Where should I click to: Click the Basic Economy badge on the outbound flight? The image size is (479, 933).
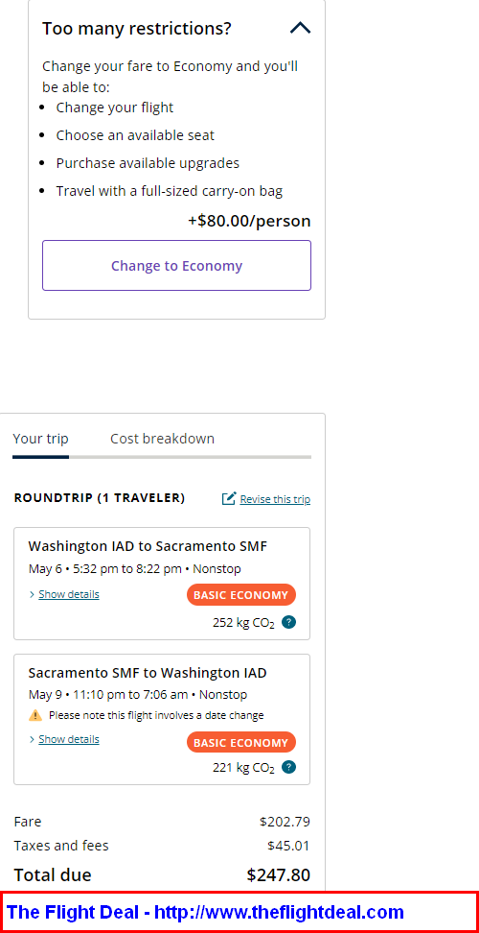pos(241,595)
